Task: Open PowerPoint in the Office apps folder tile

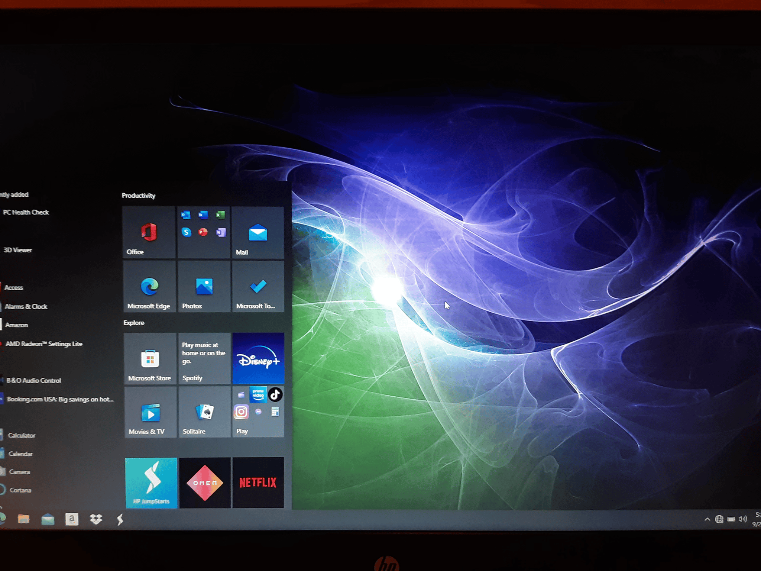Action: [x=203, y=232]
